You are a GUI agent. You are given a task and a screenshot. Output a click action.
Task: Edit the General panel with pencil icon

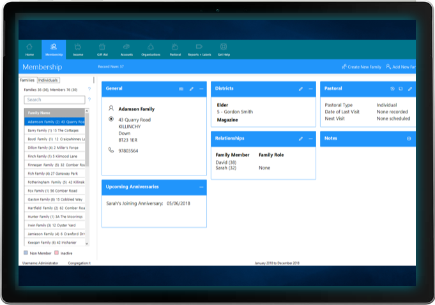pos(191,89)
